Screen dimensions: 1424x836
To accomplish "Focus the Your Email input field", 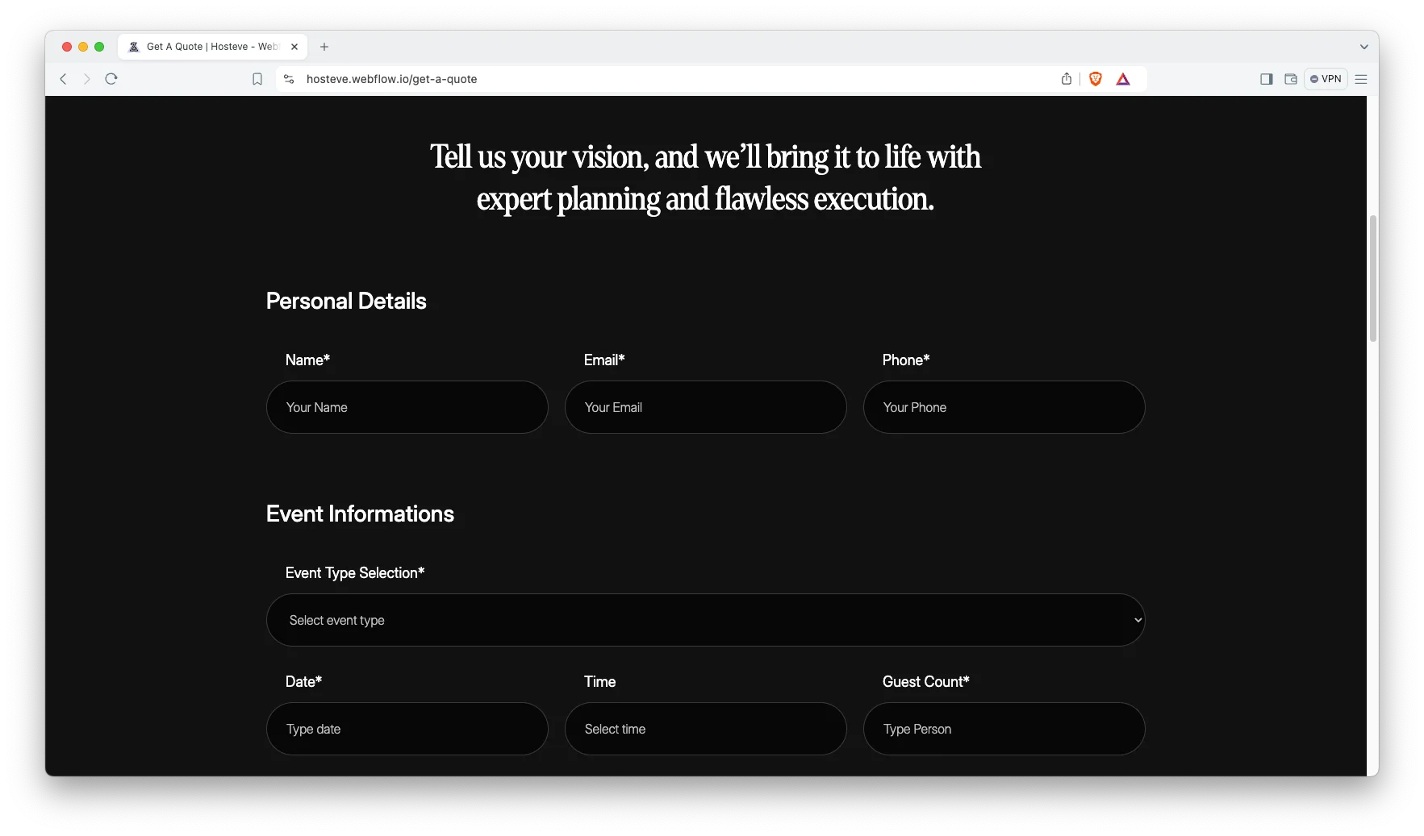I will (705, 407).
